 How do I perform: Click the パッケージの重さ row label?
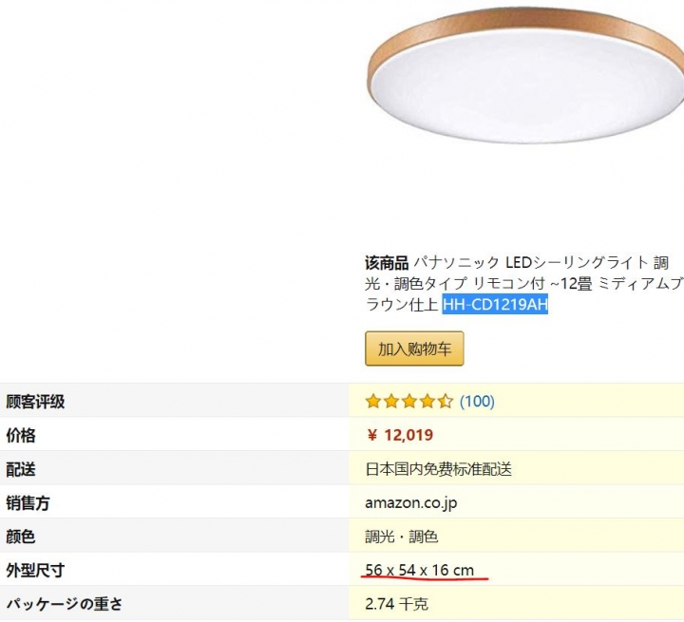[x=65, y=604]
